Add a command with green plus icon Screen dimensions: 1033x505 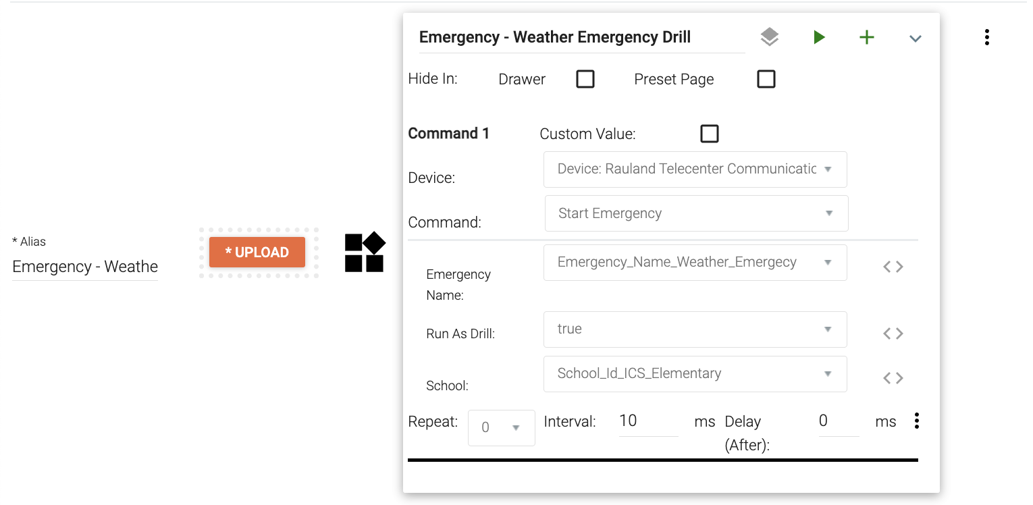867,37
